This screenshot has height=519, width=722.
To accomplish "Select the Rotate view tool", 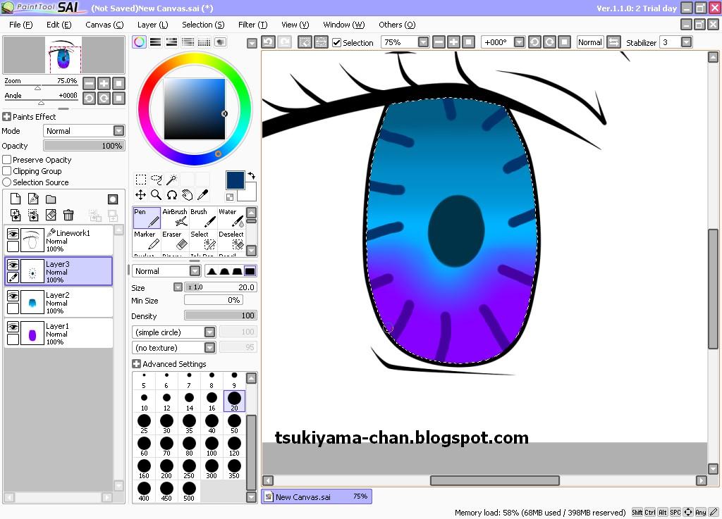I will (x=172, y=195).
